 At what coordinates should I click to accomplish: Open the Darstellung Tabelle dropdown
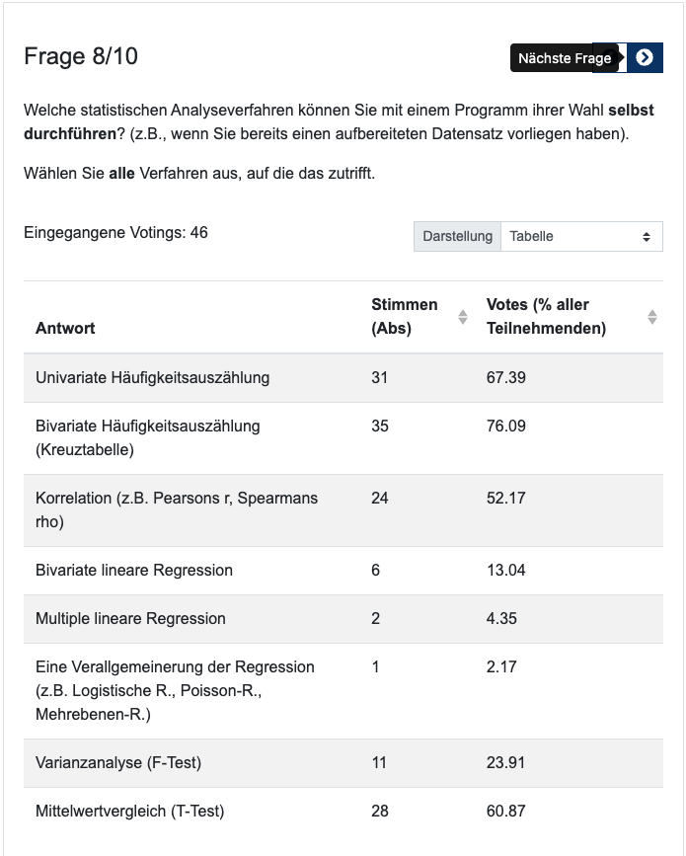[580, 237]
